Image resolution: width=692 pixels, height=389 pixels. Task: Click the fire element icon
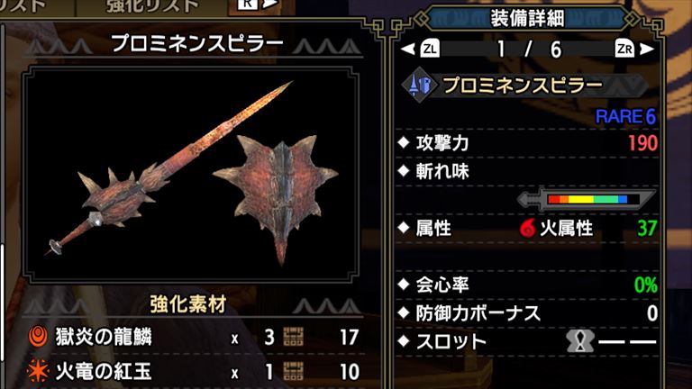(x=527, y=228)
